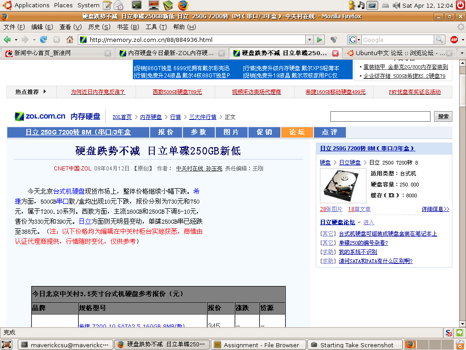Click the forward navigation arrow
466x350 pixels.
click(25, 40)
